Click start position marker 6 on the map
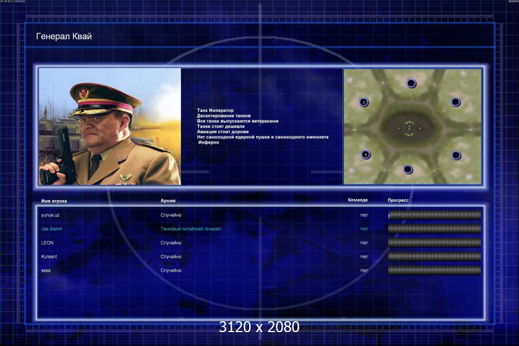The image size is (519, 346). tap(366, 155)
